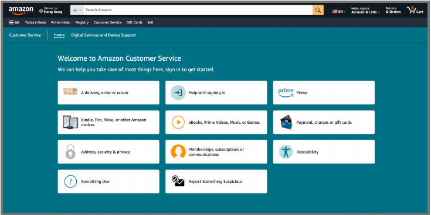Click the payment cards icon
This screenshot has height=215, width=431.
pos(286,122)
